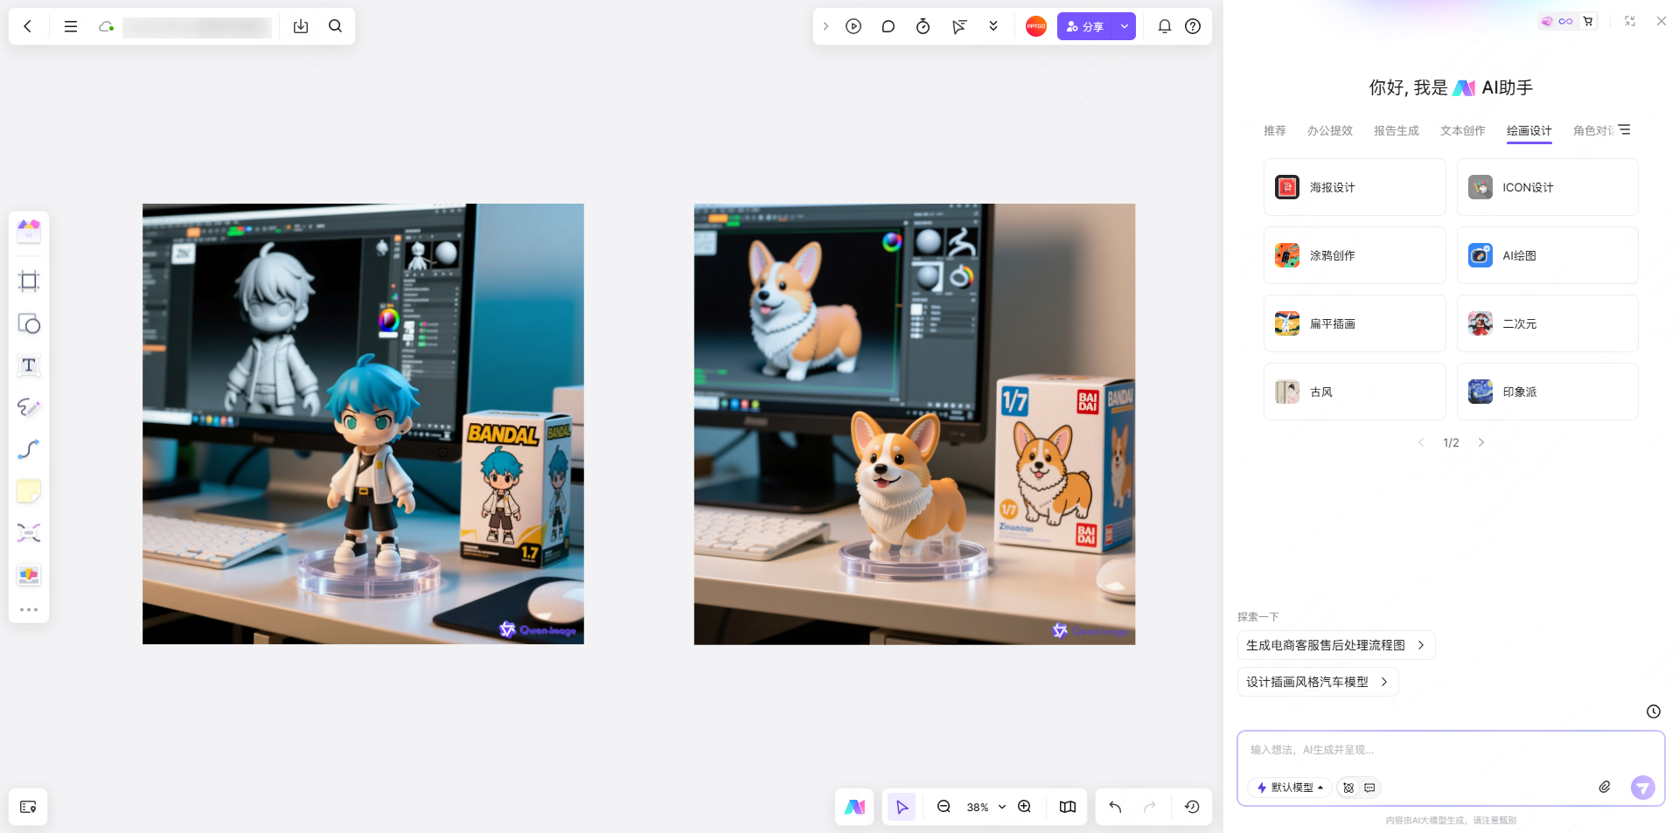Select the Text tool in left sidebar

29,365
